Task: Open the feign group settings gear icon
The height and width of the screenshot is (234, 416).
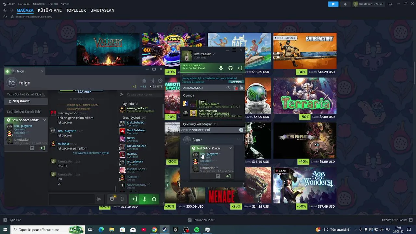Action: (x=160, y=81)
